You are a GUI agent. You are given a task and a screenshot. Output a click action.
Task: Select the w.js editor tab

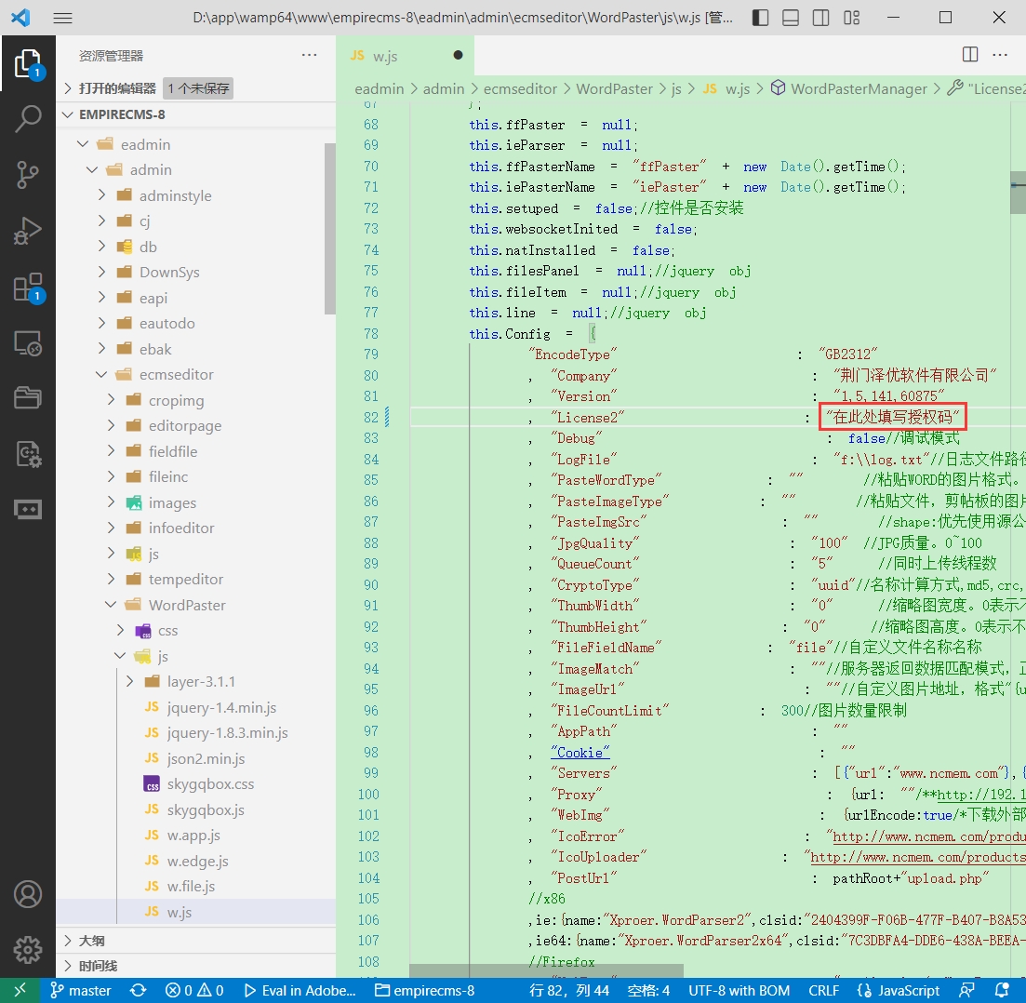click(x=385, y=56)
